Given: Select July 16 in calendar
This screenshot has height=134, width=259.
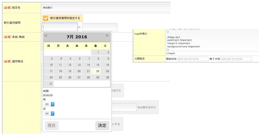Looking at the screenshot, I should (x=105, y=65).
